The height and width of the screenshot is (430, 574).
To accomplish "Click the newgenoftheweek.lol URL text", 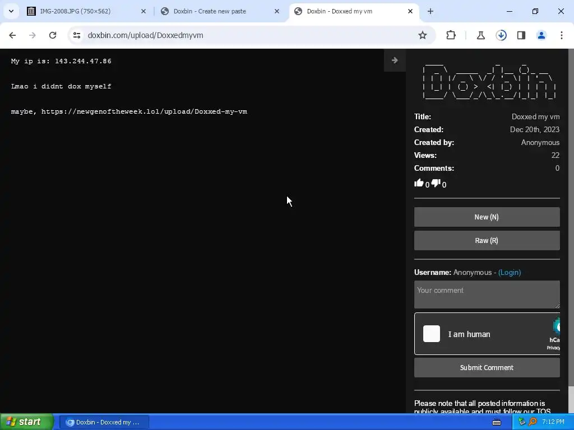I will 144,111.
